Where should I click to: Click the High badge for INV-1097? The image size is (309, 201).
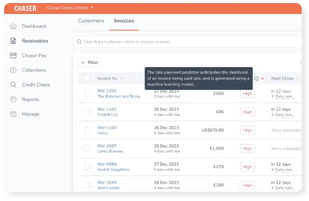click(247, 149)
